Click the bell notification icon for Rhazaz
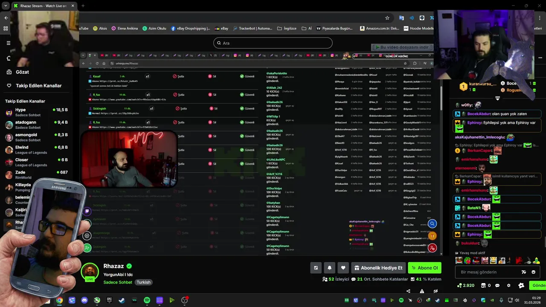Image resolution: width=546 pixels, height=307 pixels. pyautogui.click(x=329, y=268)
